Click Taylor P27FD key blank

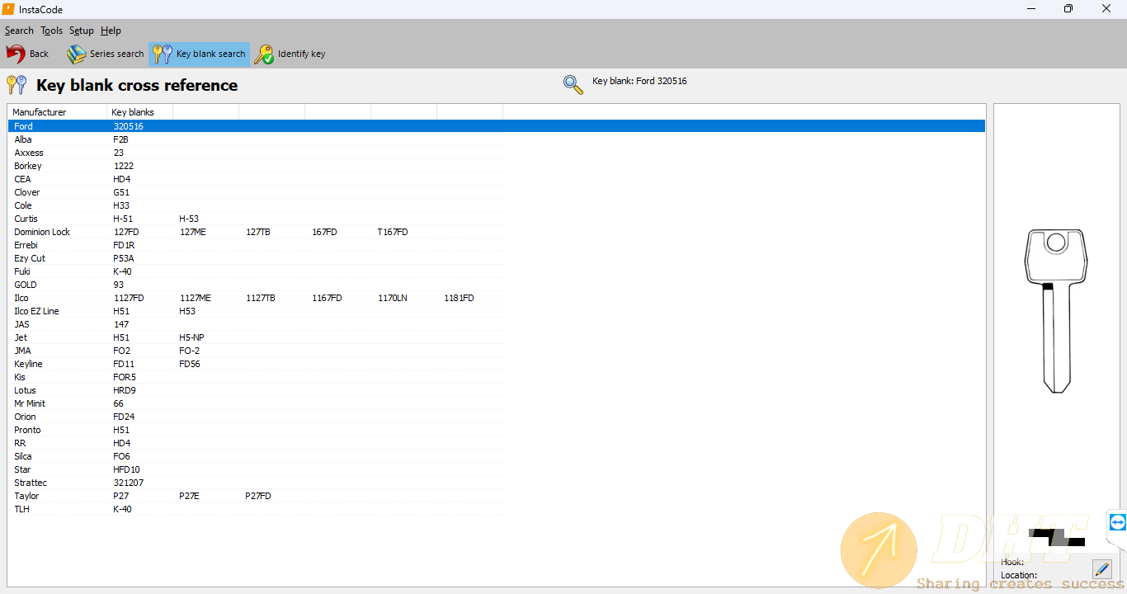pyautogui.click(x=257, y=496)
